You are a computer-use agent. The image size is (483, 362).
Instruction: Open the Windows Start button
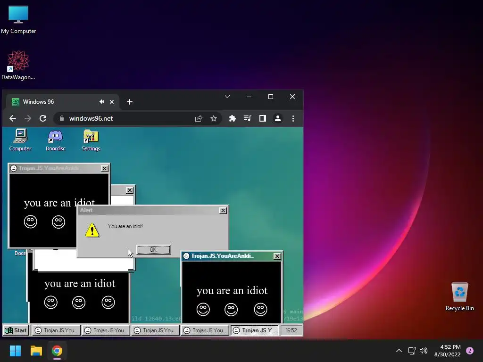(15, 351)
